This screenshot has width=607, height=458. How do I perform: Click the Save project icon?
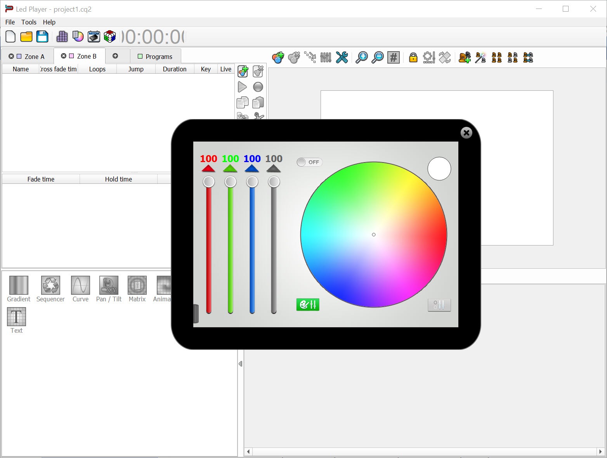(x=42, y=36)
